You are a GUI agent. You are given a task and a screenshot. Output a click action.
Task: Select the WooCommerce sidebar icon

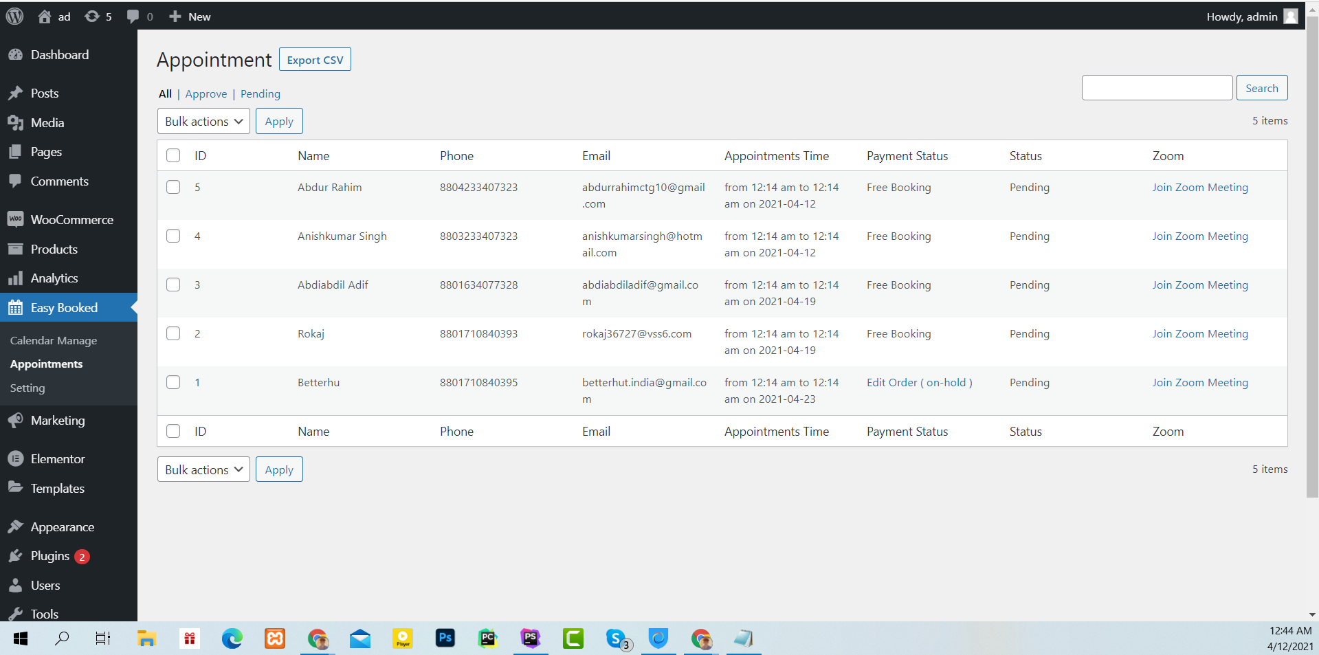click(15, 219)
